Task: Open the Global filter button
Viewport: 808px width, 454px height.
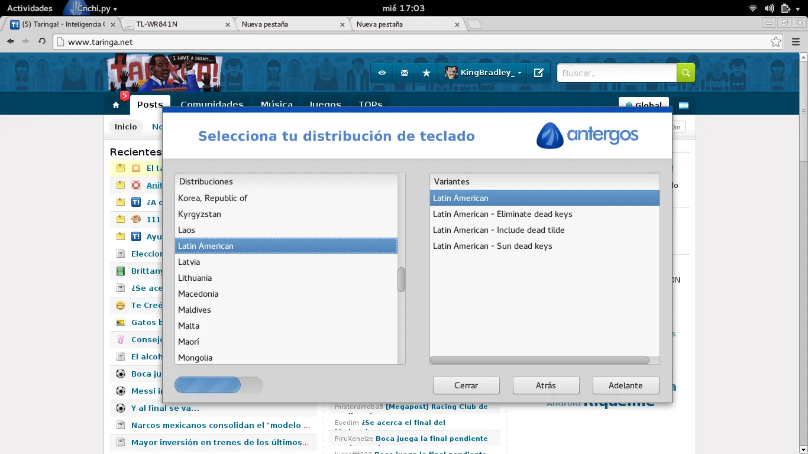Action: tap(644, 105)
